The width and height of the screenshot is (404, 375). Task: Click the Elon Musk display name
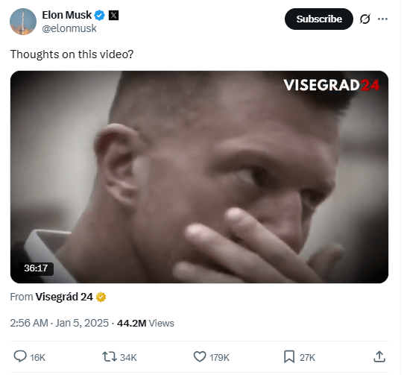[x=67, y=15]
